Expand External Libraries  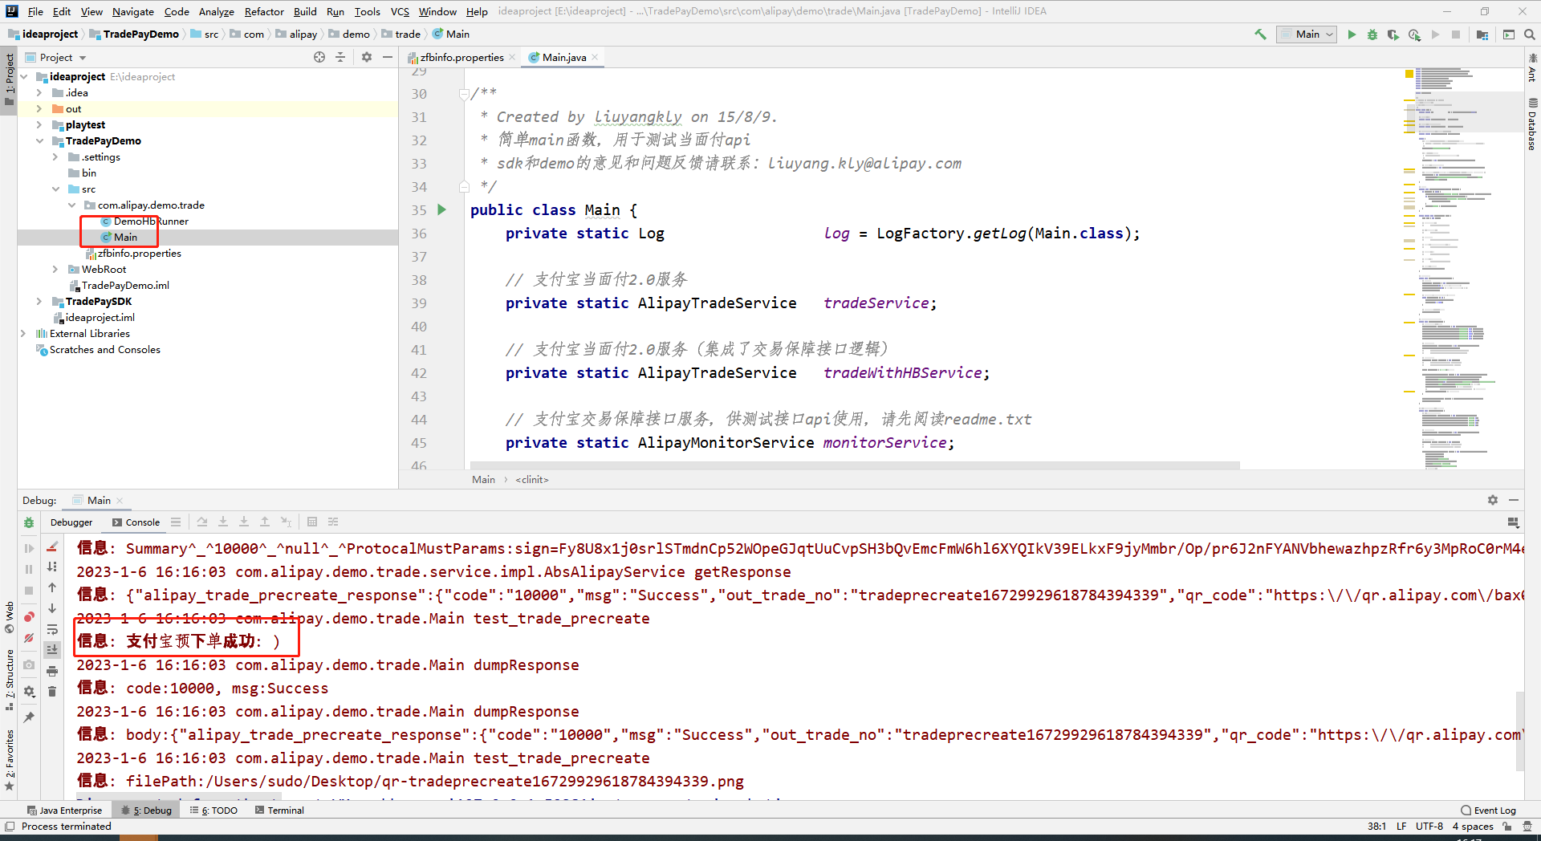click(24, 333)
